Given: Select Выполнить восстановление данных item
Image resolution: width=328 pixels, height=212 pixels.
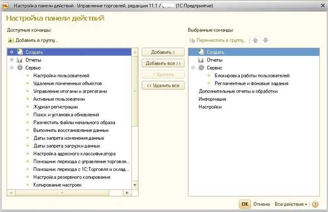Looking at the screenshot, I should [x=71, y=130].
